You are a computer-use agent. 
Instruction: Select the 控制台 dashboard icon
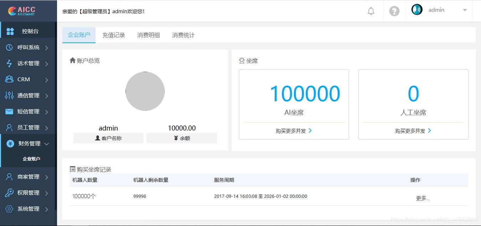pos(10,31)
